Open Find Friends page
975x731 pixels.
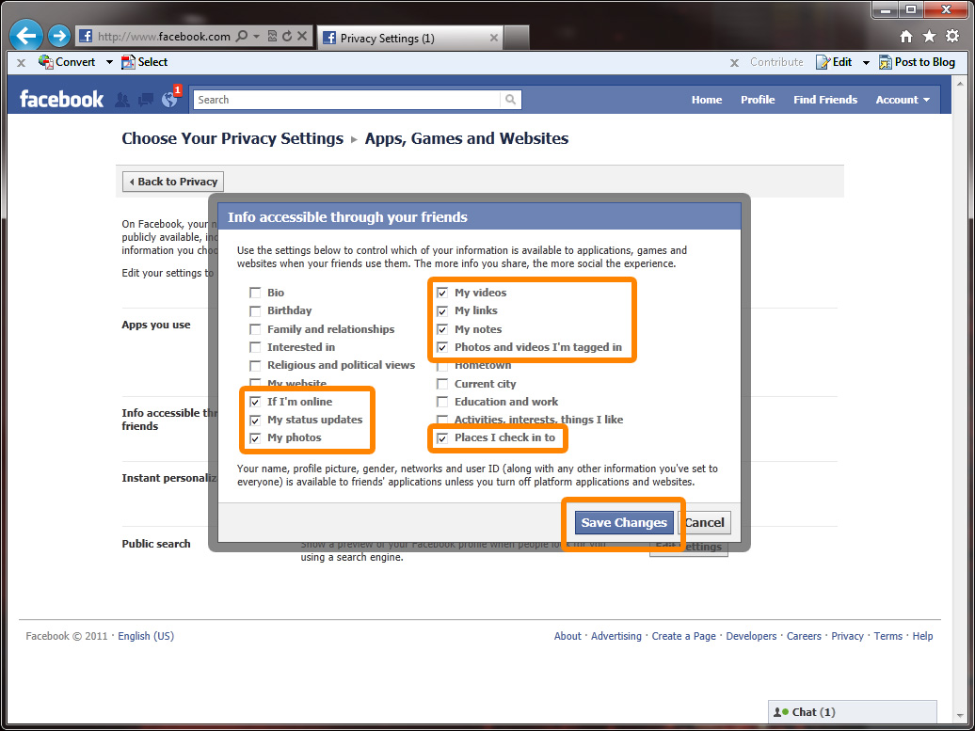coord(825,100)
